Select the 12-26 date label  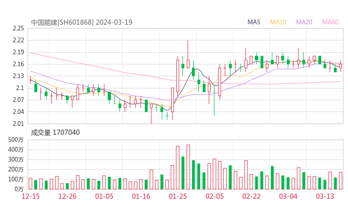coord(67,196)
